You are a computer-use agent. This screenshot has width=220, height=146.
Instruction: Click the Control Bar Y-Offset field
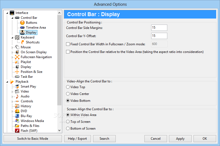(x=159, y=36)
